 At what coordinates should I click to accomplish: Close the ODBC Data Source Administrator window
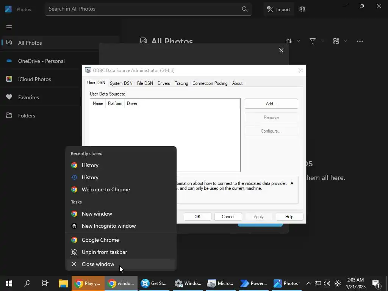point(300,70)
